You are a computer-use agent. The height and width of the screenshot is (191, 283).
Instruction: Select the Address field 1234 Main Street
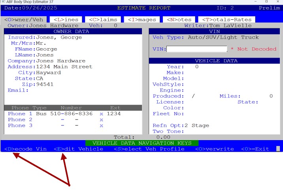64,67
